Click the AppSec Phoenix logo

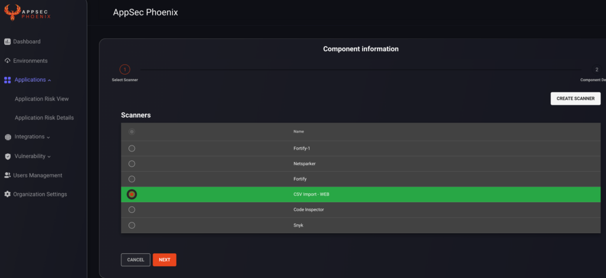[x=27, y=12]
